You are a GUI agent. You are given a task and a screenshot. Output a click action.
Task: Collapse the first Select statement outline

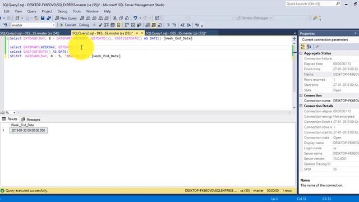[x=8, y=39]
